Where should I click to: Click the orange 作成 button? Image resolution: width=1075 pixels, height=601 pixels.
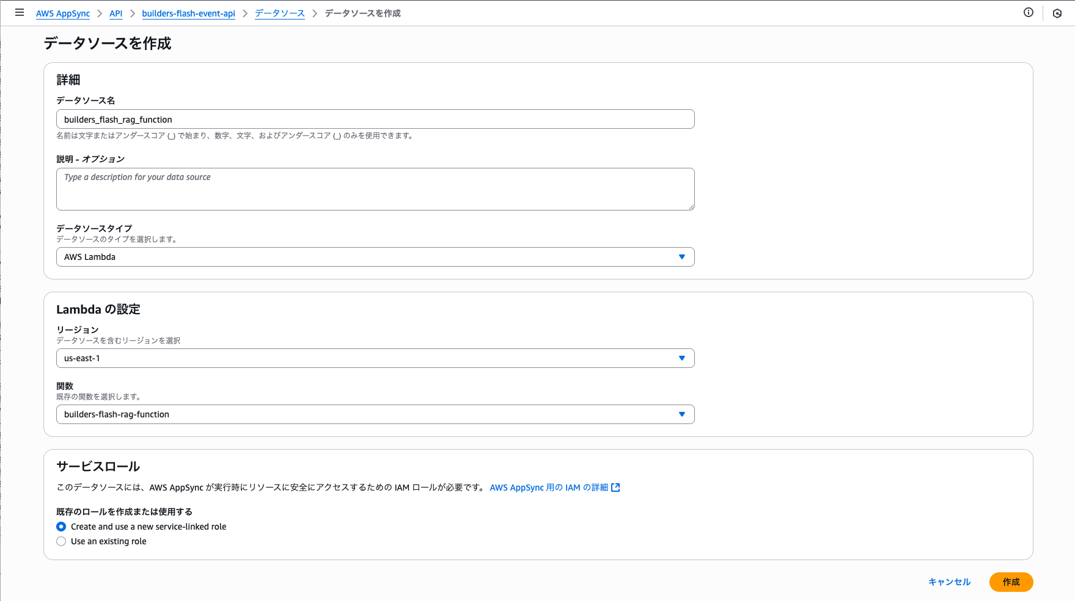[1011, 581]
